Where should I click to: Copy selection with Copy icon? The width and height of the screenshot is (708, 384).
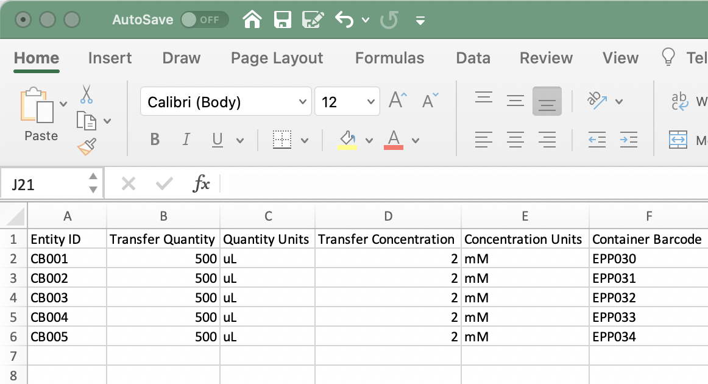coord(87,121)
